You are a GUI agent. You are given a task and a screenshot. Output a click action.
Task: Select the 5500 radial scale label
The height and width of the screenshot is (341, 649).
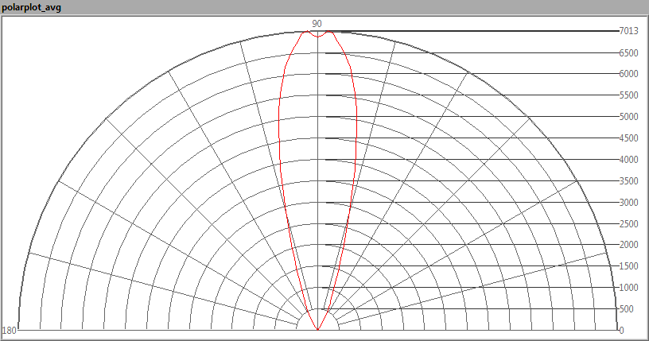628,95
